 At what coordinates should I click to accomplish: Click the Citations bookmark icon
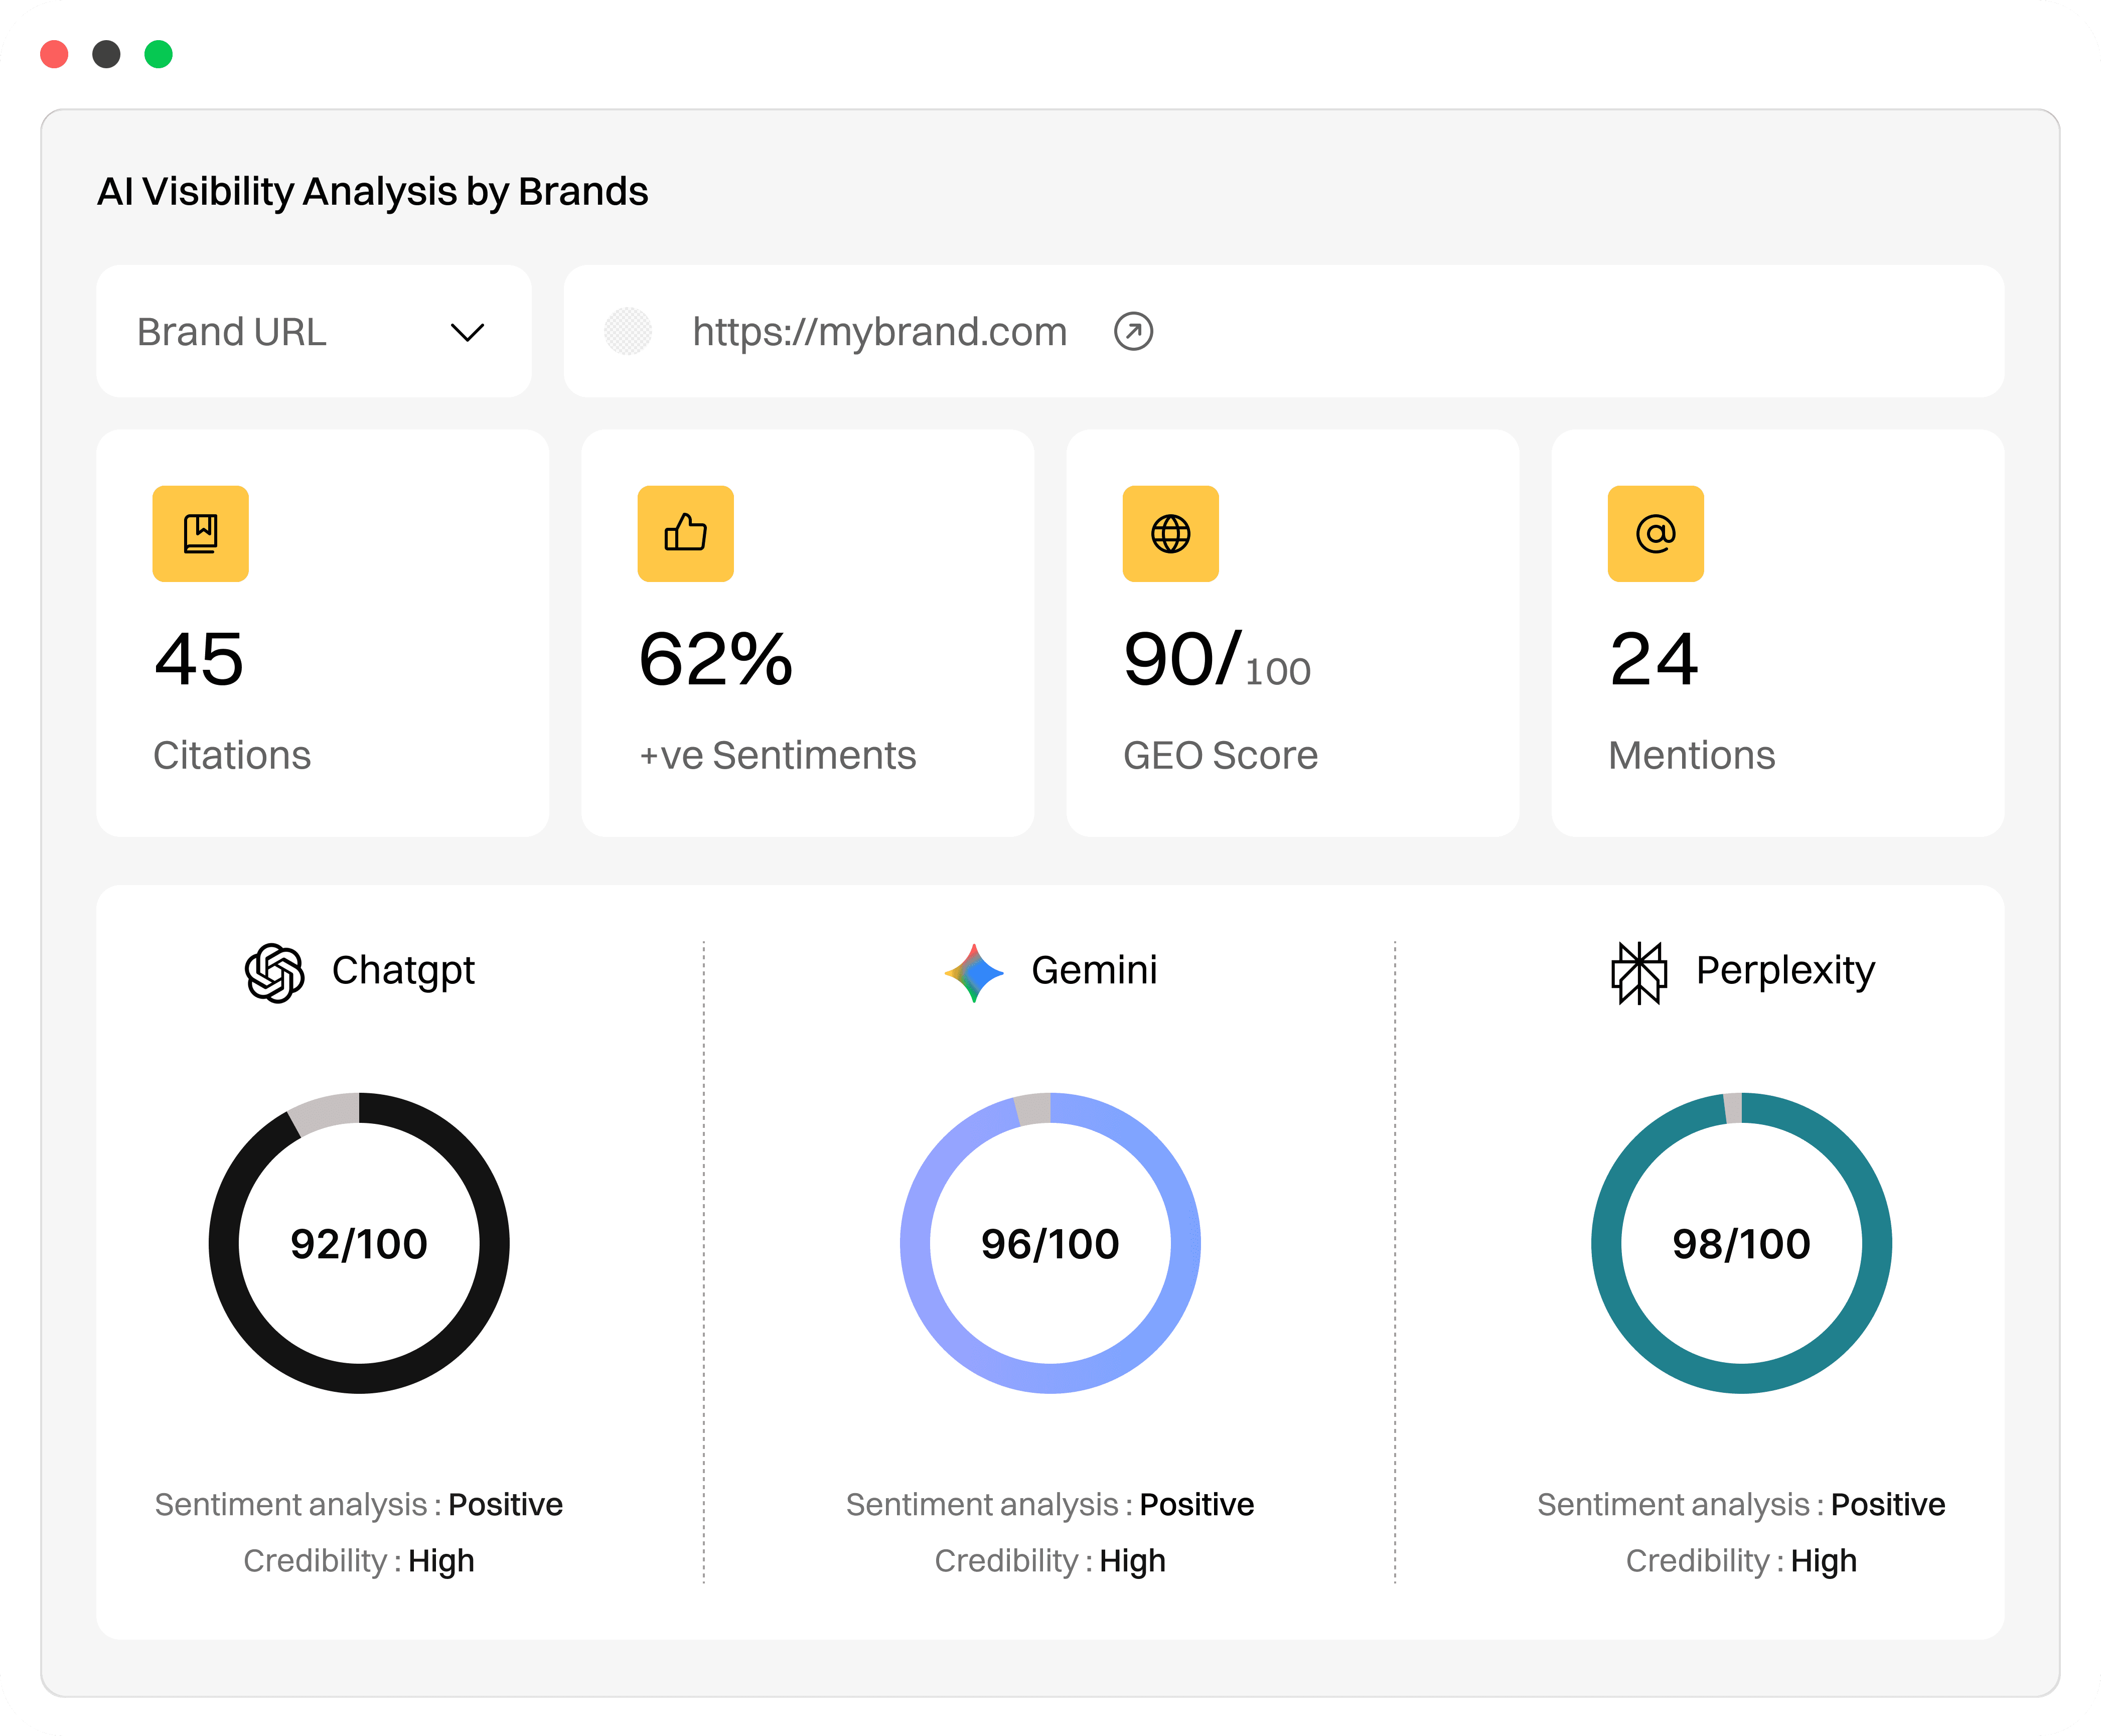(x=200, y=533)
